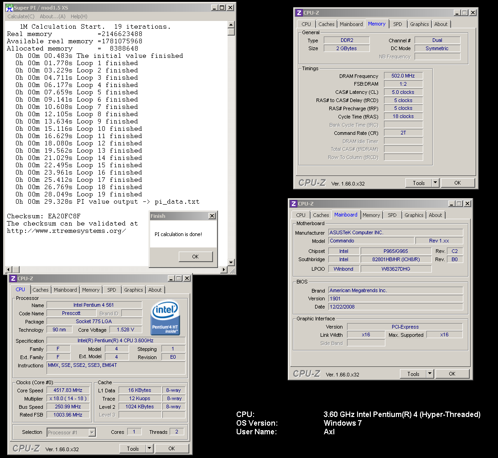This screenshot has width=498, height=458.
Task: Click OK in the Finish dialog
Action: coord(195,257)
